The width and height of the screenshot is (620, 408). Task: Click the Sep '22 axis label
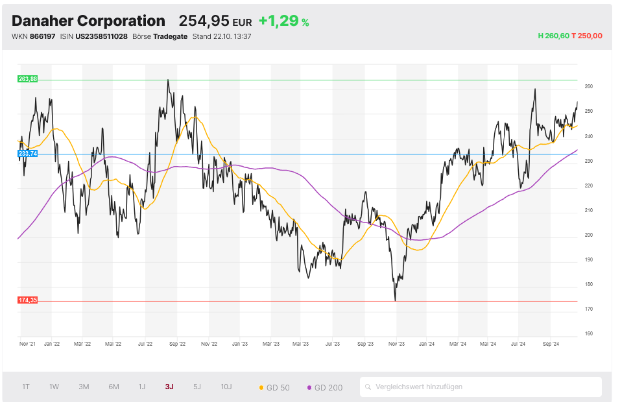pyautogui.click(x=177, y=344)
